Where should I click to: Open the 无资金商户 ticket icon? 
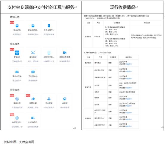pos(49,26)
